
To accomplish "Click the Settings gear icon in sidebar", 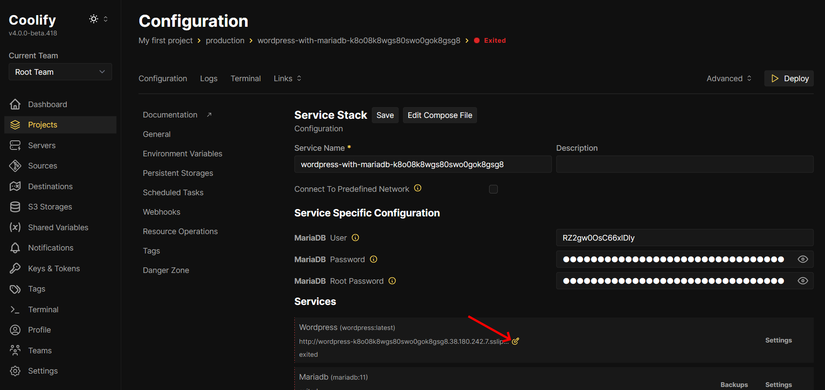I will pos(15,371).
